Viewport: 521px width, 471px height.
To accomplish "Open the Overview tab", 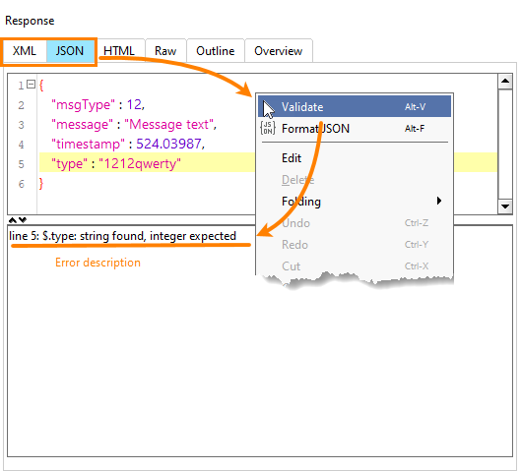I will point(279,51).
